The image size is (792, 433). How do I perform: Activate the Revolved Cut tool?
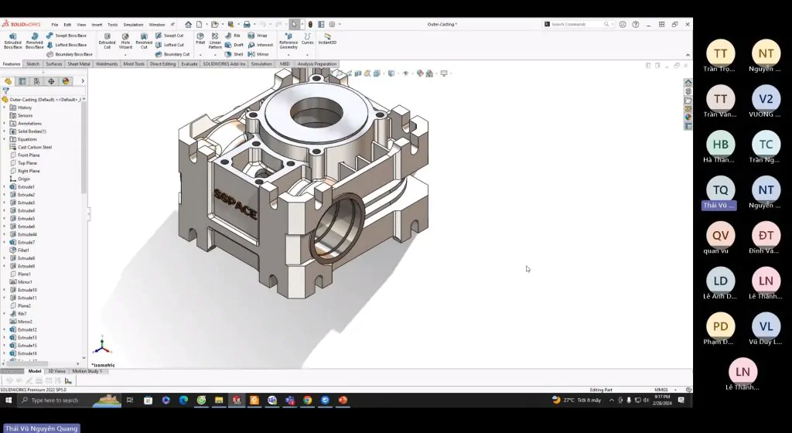[144, 41]
